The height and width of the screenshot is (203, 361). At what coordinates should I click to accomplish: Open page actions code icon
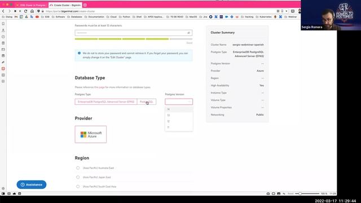pyautogui.click(x=284, y=193)
